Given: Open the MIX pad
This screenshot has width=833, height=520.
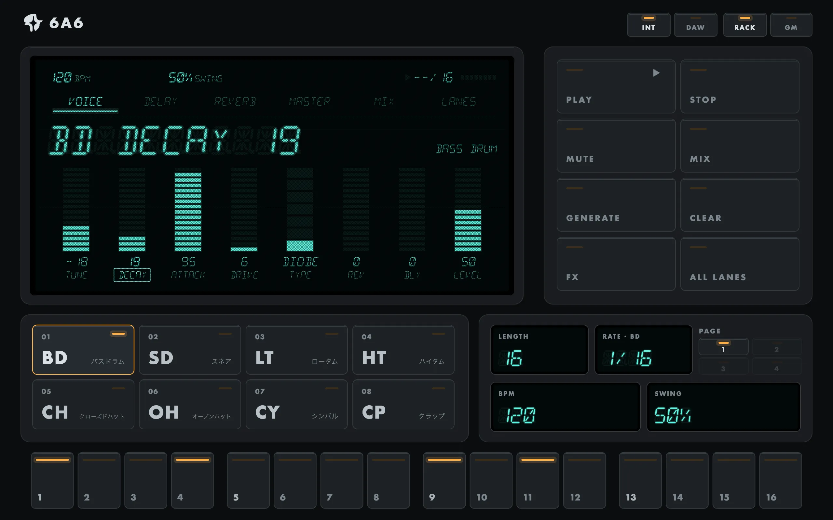Looking at the screenshot, I should click(x=739, y=146).
